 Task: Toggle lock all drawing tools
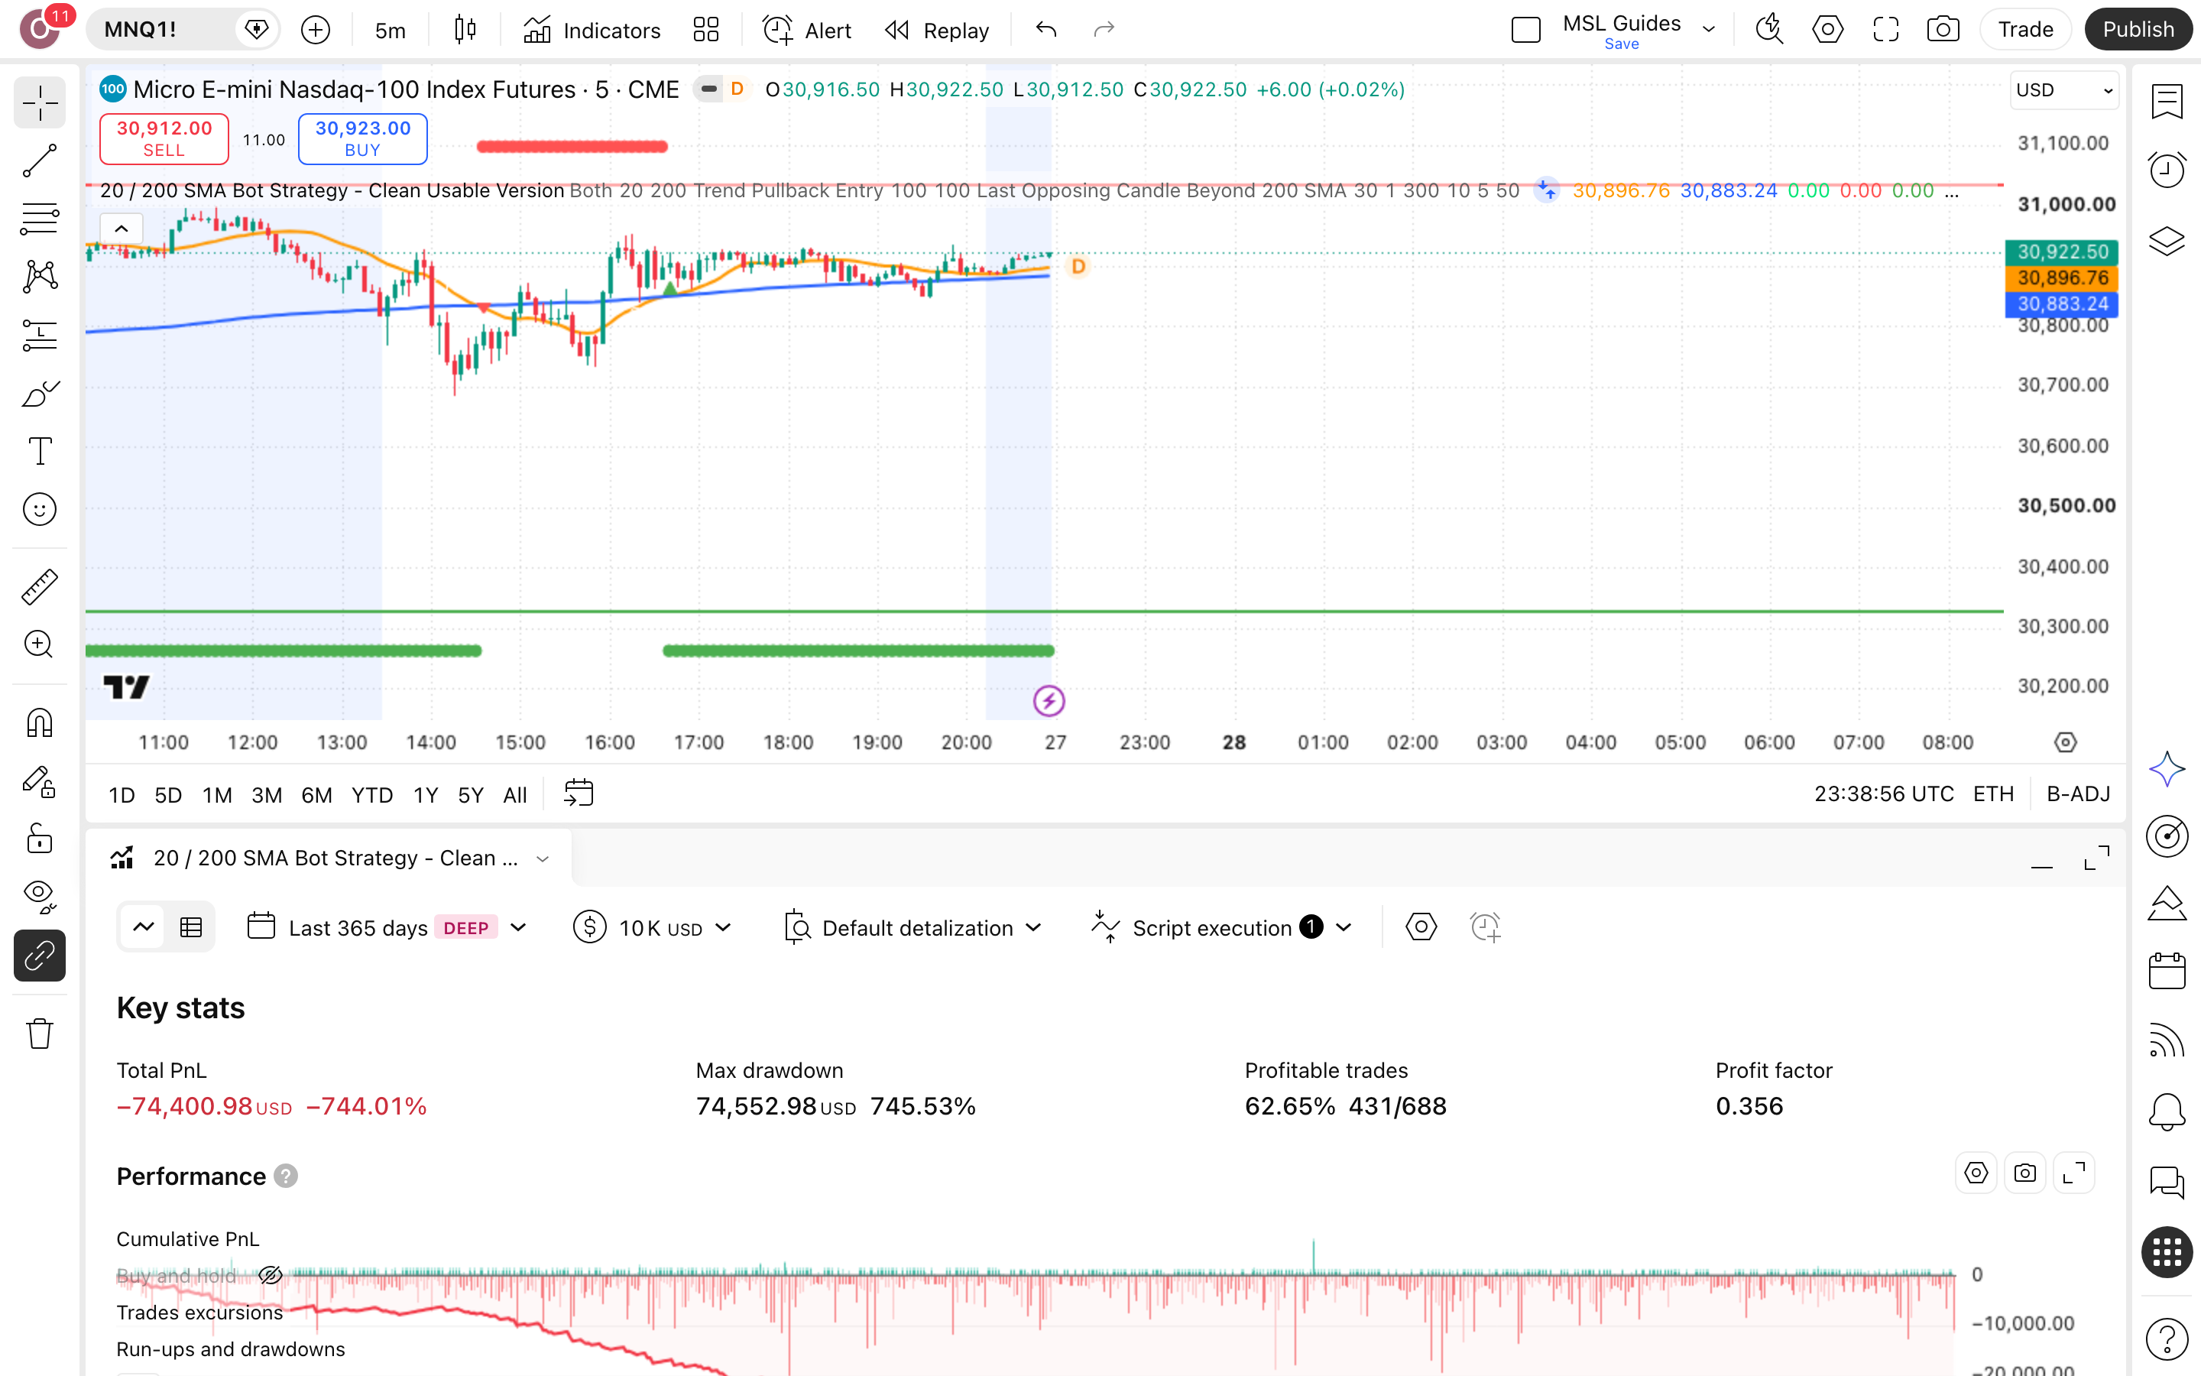[x=39, y=839]
